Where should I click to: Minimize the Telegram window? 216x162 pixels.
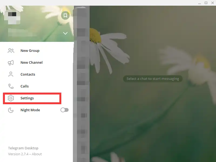pos(199,3)
